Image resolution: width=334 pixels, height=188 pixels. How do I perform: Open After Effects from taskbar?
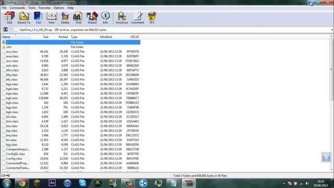click(52, 183)
